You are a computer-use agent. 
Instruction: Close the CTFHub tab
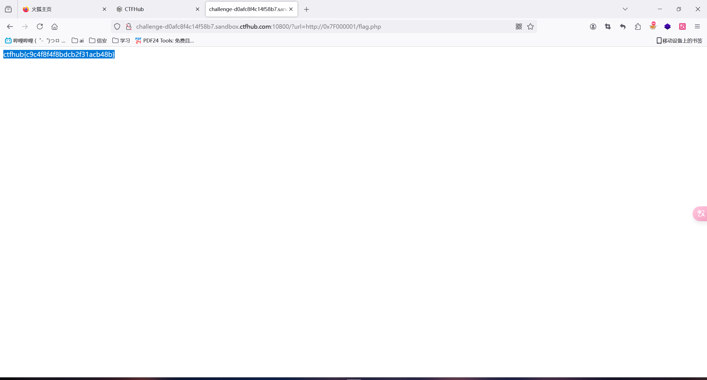coord(198,9)
